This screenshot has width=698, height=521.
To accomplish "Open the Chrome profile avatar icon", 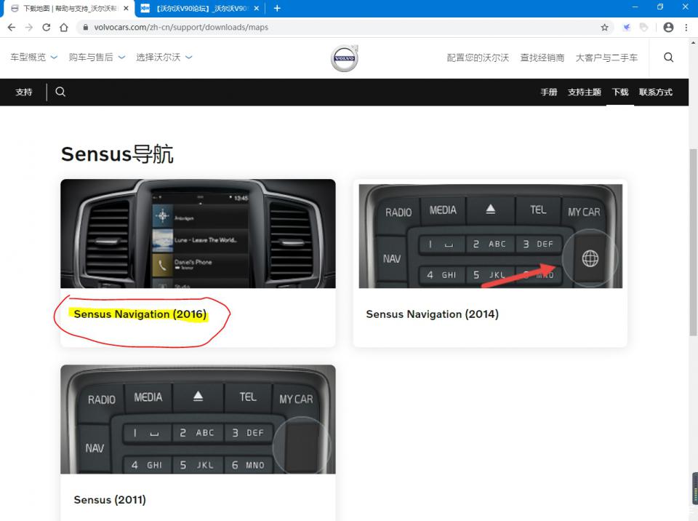I will pyautogui.click(x=668, y=27).
